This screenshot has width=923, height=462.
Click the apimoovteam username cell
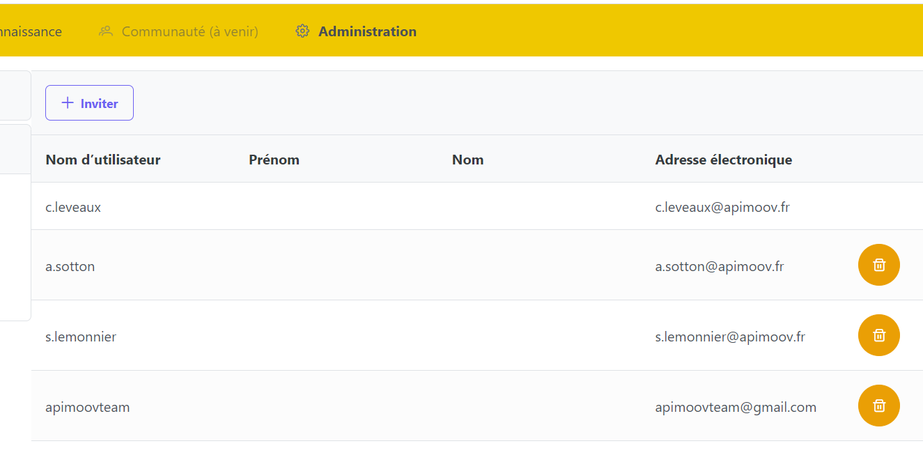pyautogui.click(x=88, y=407)
